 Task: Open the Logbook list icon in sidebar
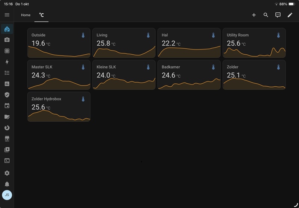click(x=7, y=73)
